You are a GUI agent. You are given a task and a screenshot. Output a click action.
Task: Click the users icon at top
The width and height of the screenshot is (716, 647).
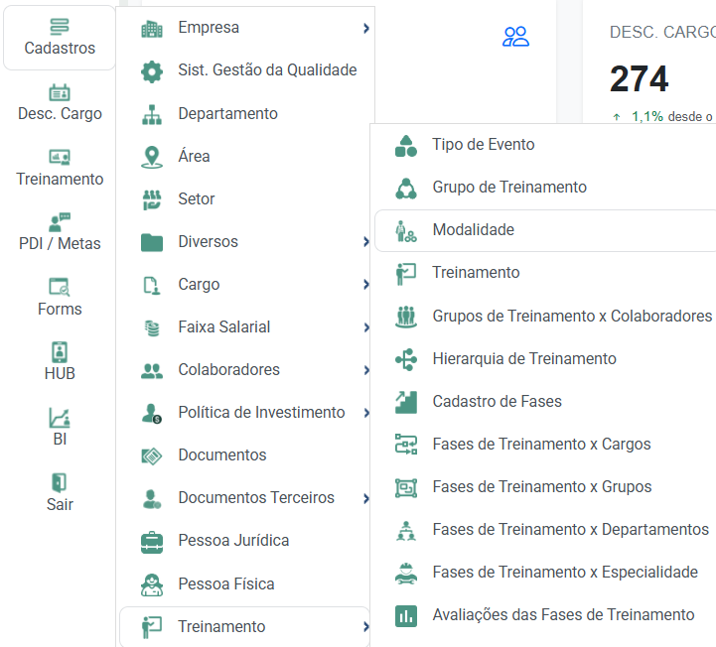point(515,38)
